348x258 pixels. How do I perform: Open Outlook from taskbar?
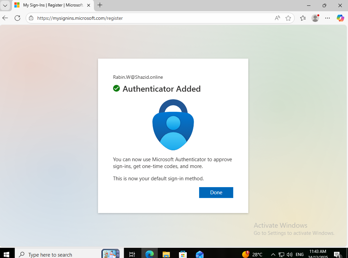(199, 254)
